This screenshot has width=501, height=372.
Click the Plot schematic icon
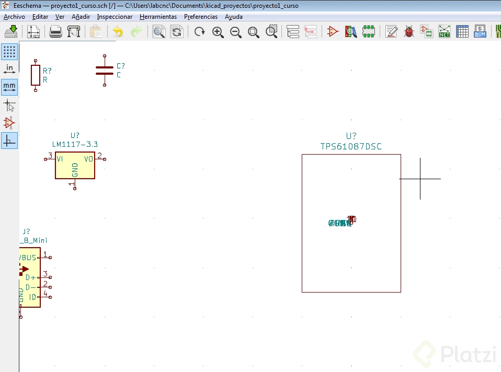pos(74,32)
